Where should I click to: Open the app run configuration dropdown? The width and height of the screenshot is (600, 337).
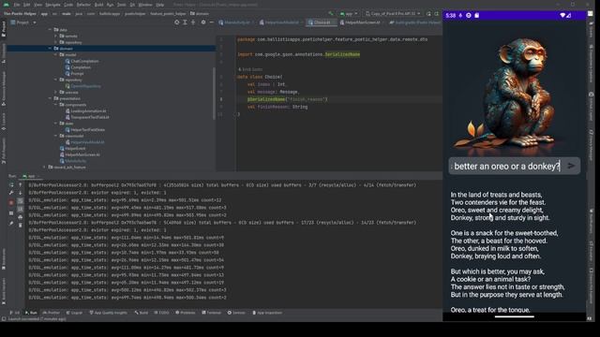pos(349,14)
